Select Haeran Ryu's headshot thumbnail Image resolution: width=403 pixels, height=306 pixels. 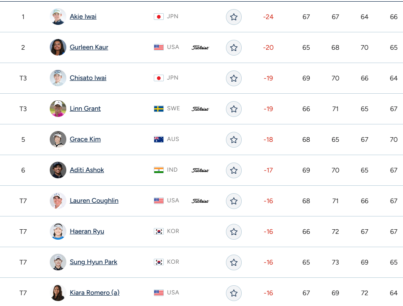click(58, 231)
